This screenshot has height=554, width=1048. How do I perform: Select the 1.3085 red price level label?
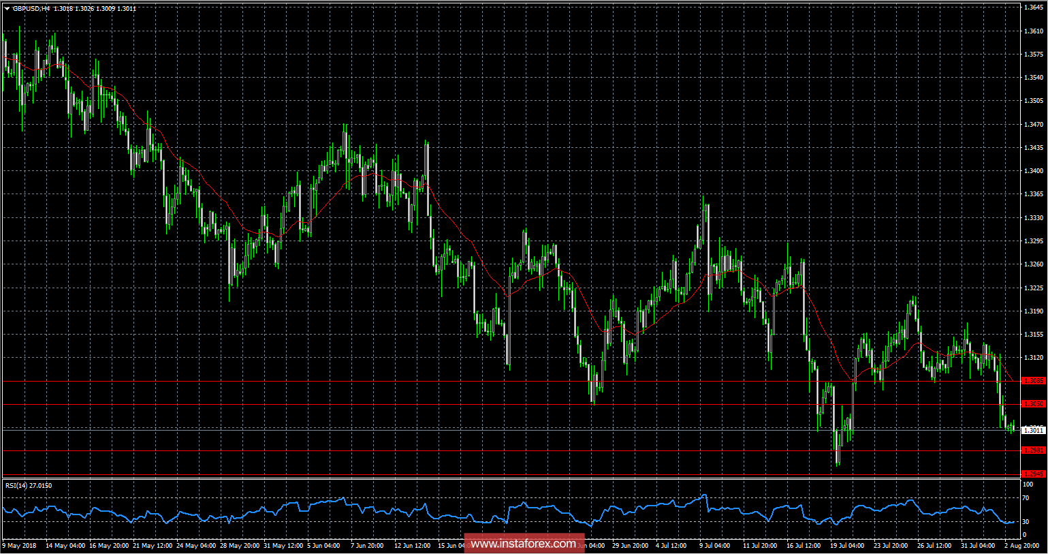pyautogui.click(x=1034, y=381)
